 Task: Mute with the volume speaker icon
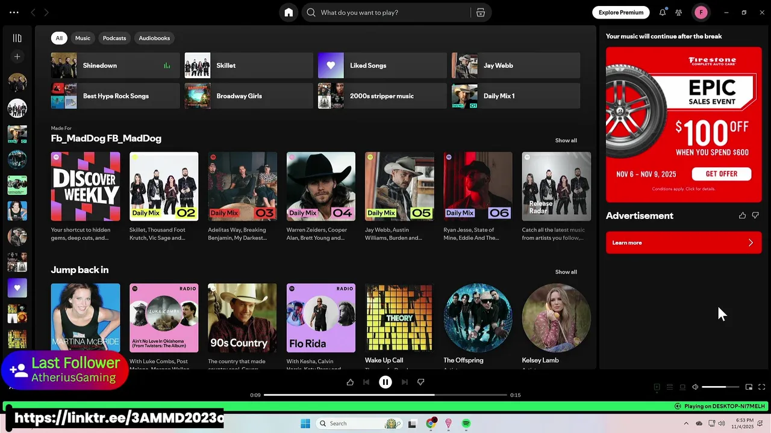[695, 387]
